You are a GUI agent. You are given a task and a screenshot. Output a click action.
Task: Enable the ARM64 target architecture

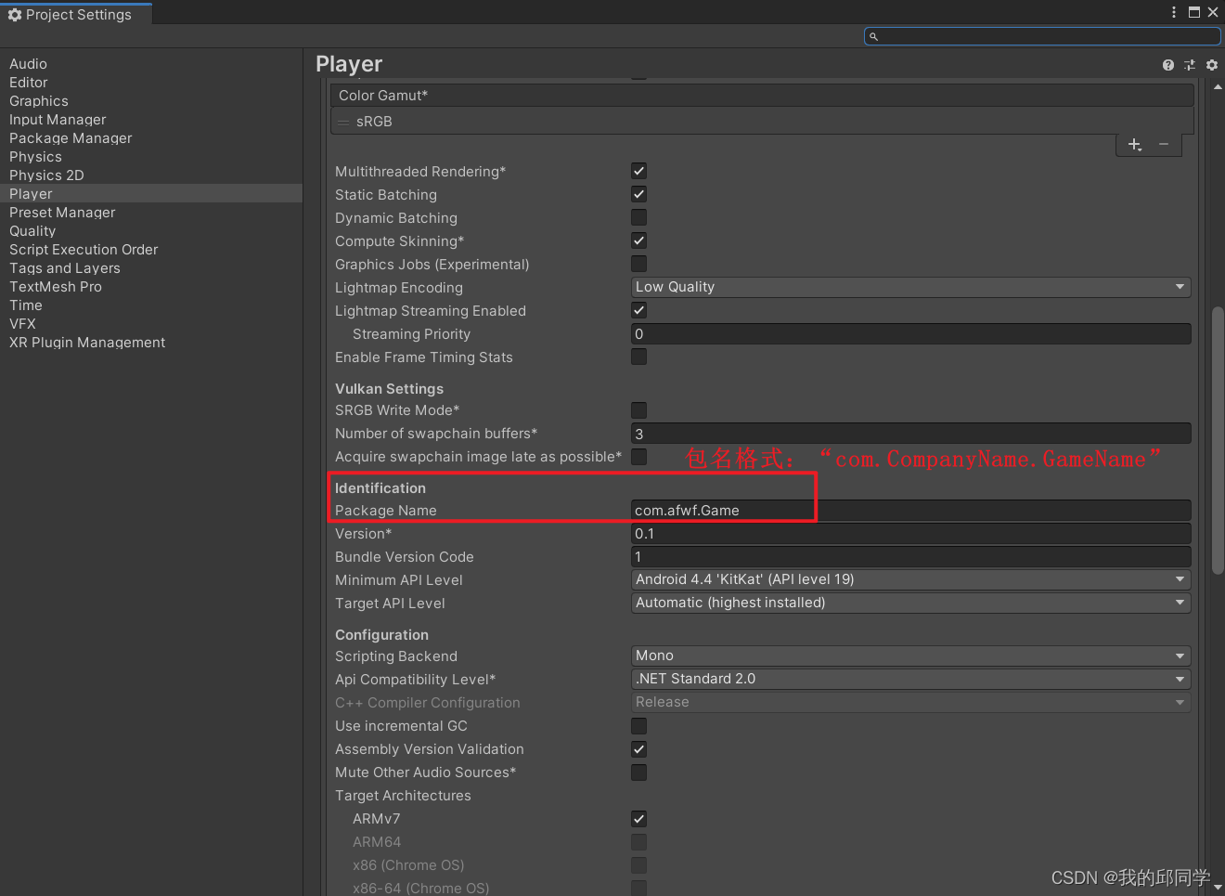coord(638,842)
